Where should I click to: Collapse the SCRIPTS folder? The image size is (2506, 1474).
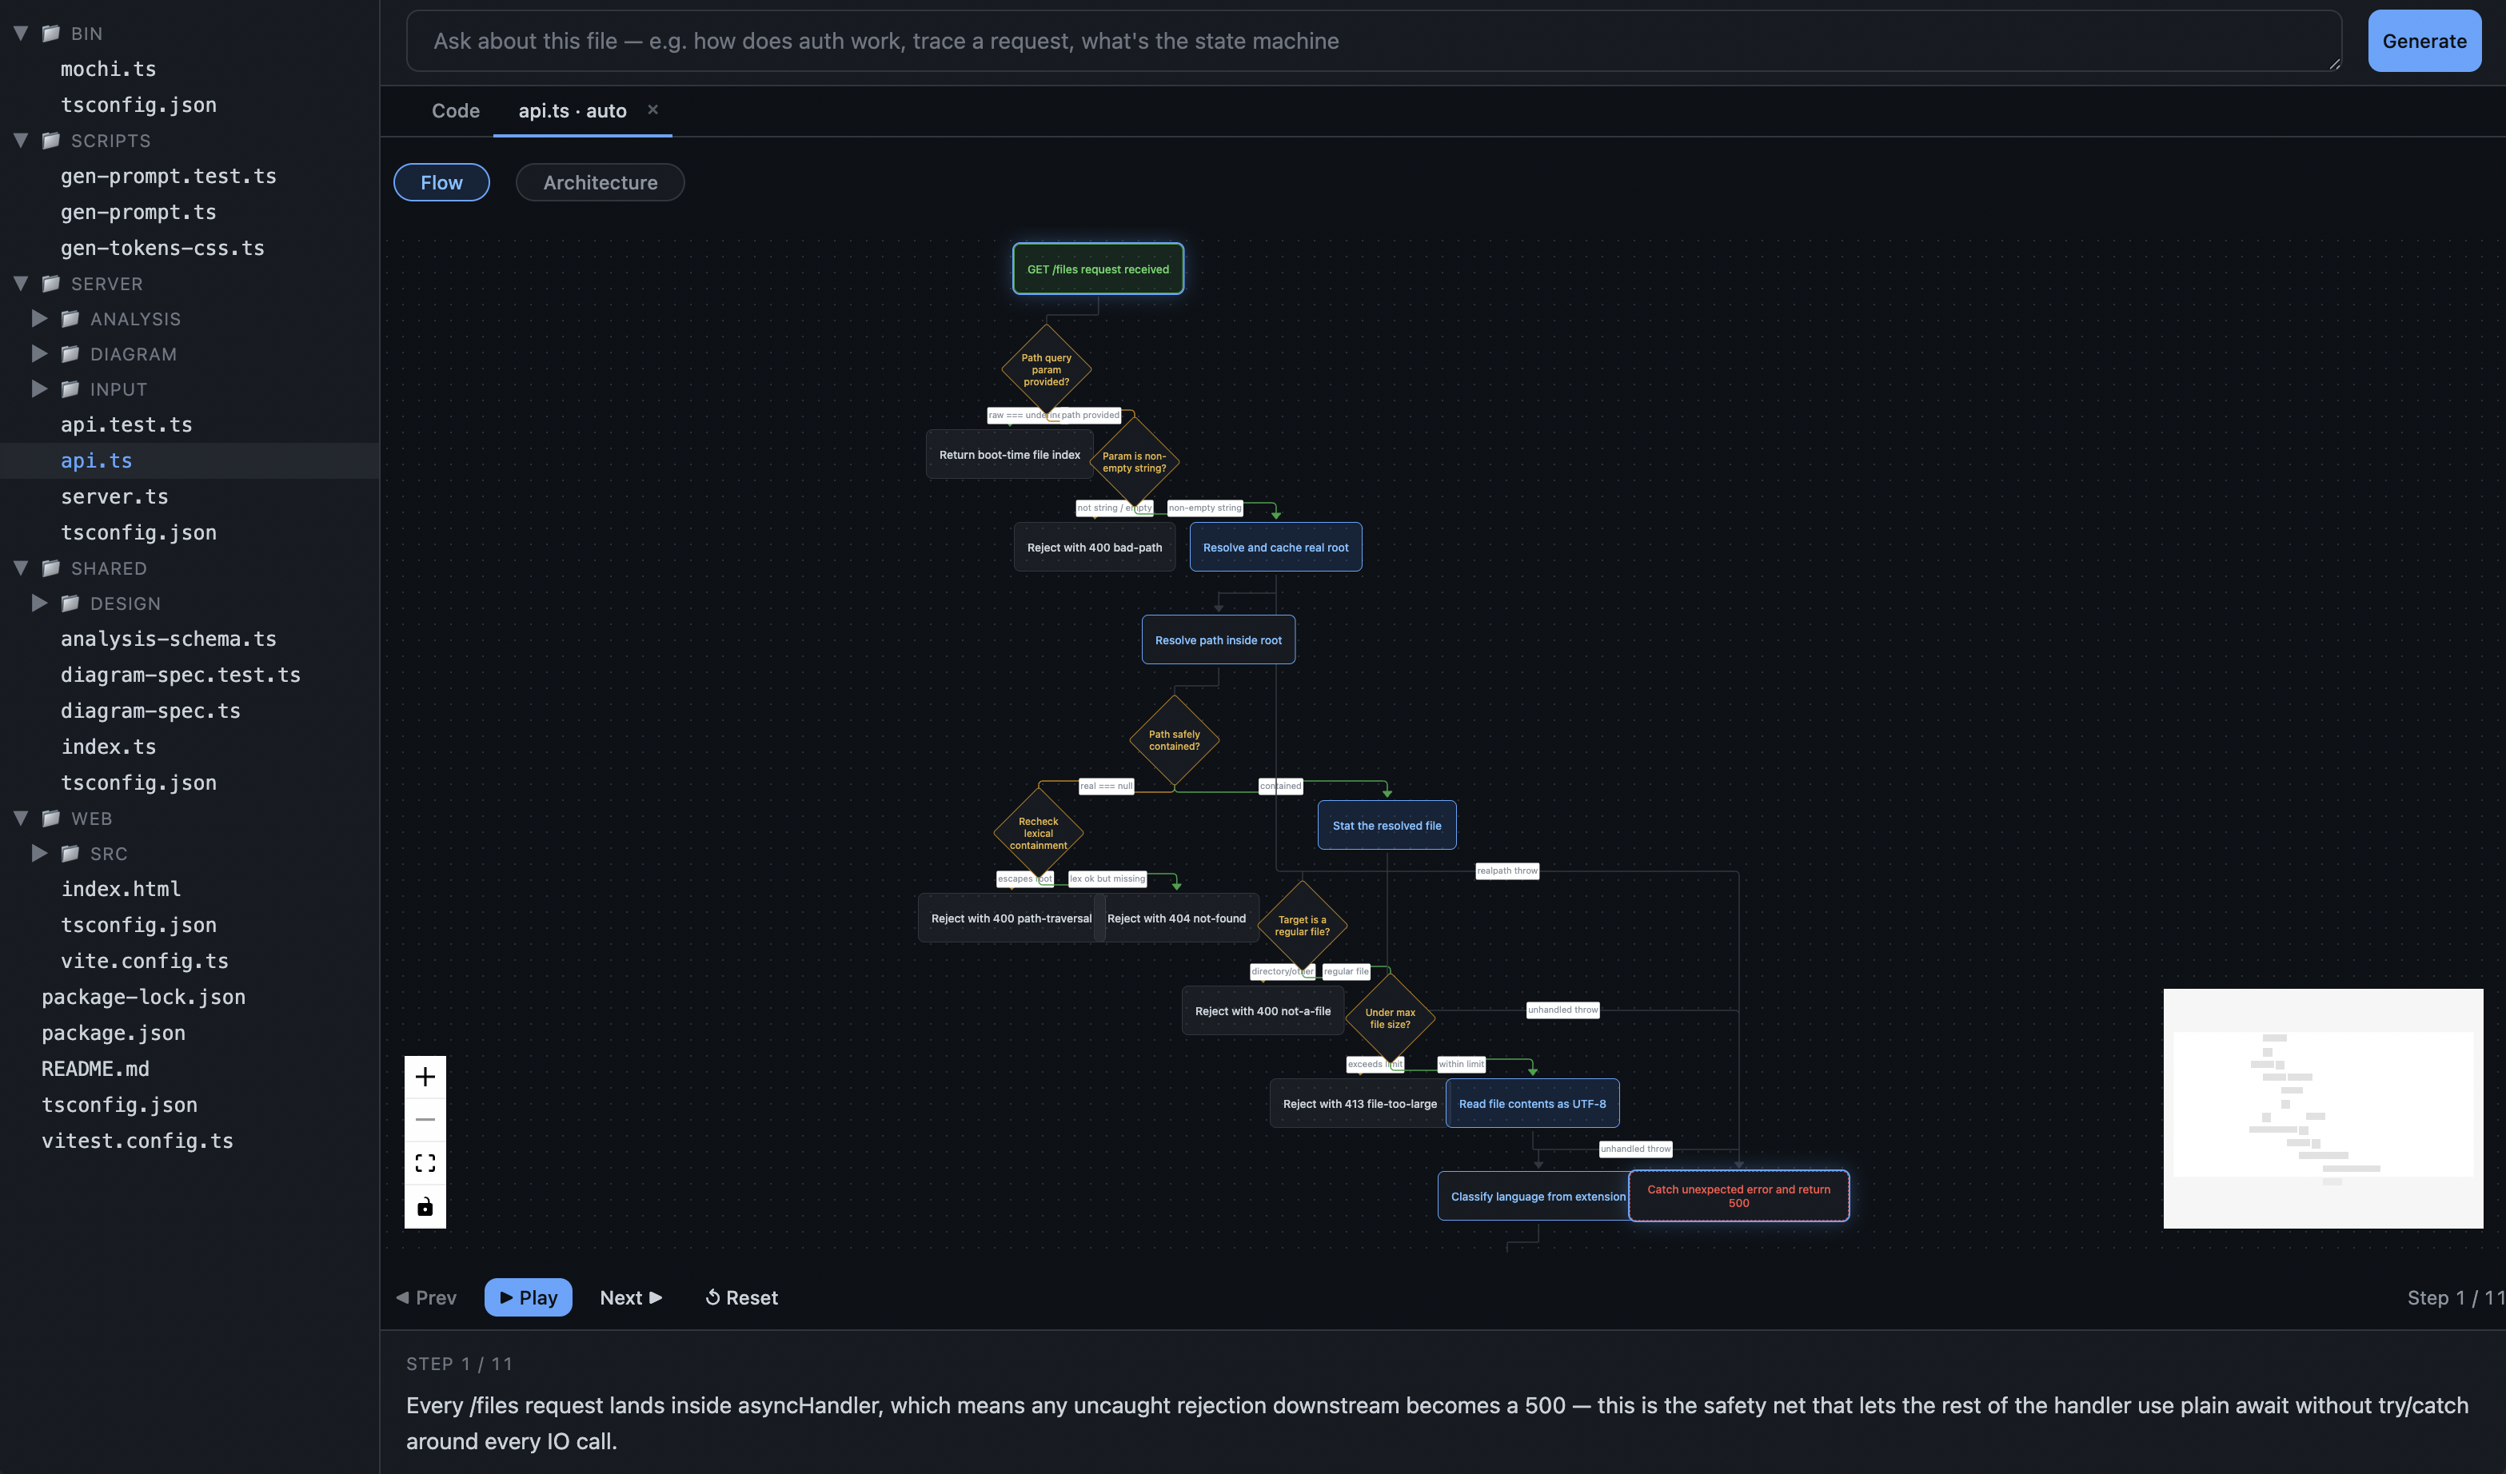pyautogui.click(x=20, y=141)
